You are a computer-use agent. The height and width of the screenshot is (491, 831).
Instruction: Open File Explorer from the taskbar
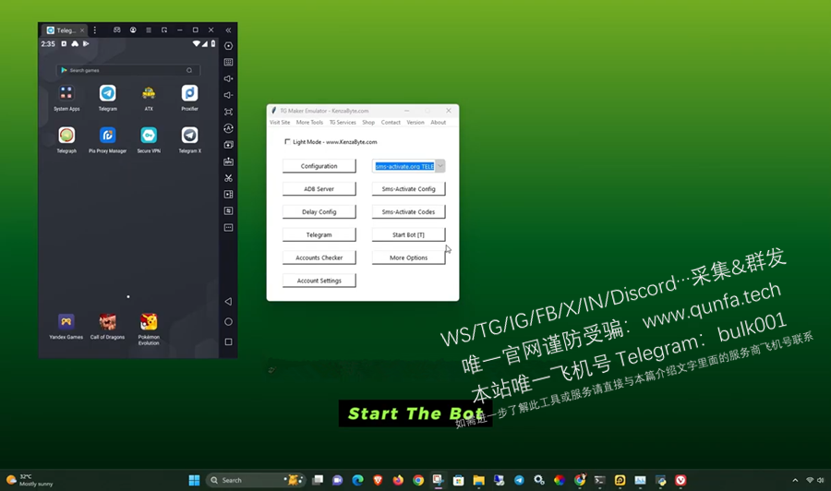click(x=478, y=480)
